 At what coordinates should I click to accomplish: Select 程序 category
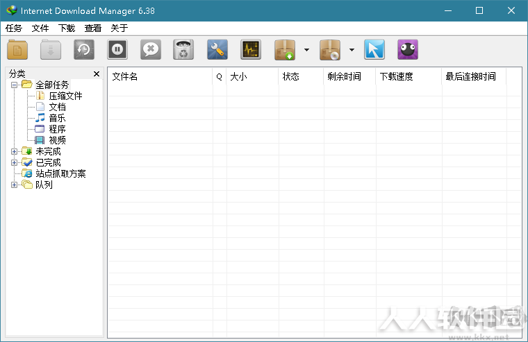57,129
